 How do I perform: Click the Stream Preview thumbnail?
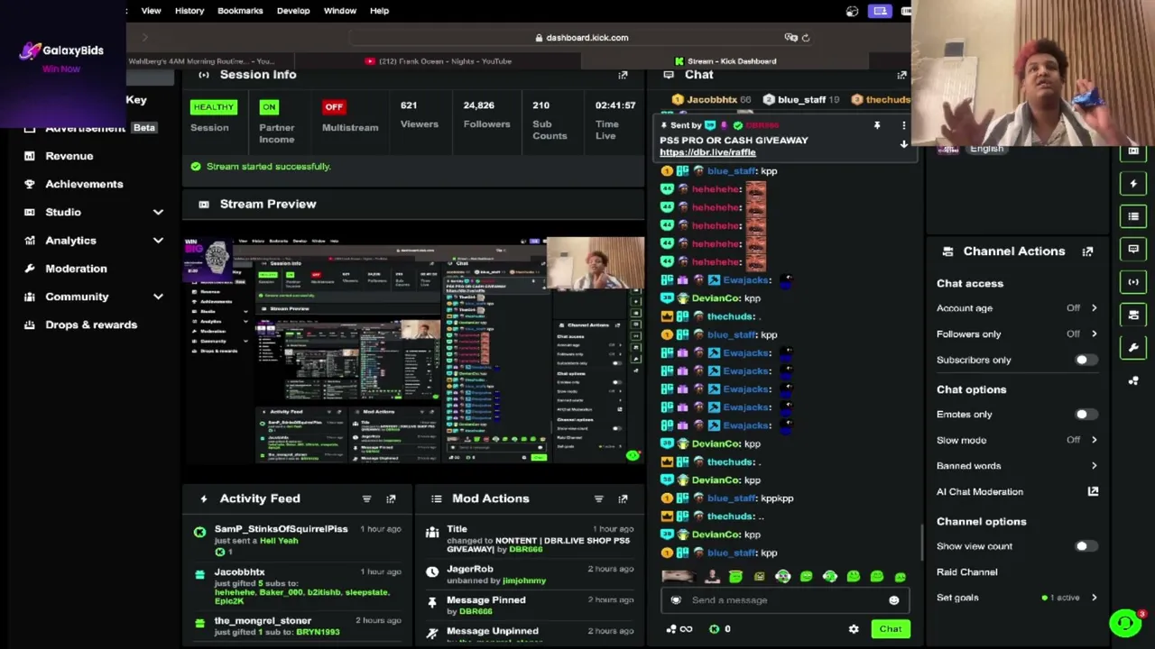[x=414, y=350]
